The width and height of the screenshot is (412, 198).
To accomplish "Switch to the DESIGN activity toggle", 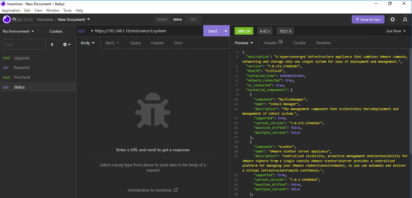I will 161,19.
